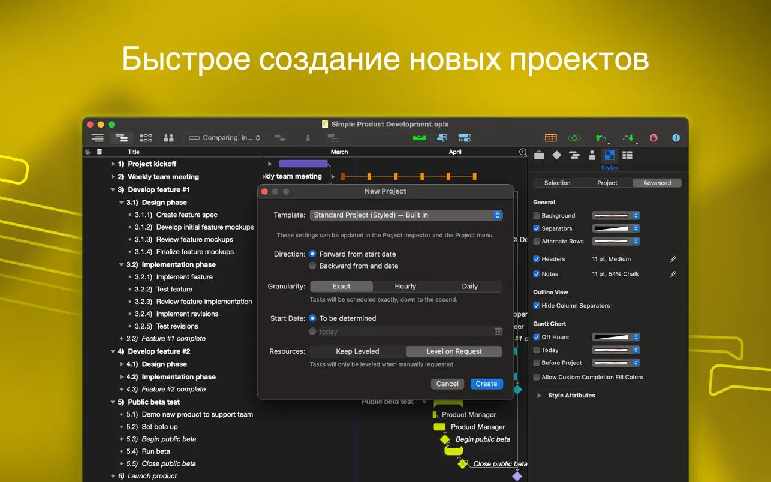The height and width of the screenshot is (482, 771).
Task: Enable the Background checkbox
Action: tap(537, 216)
